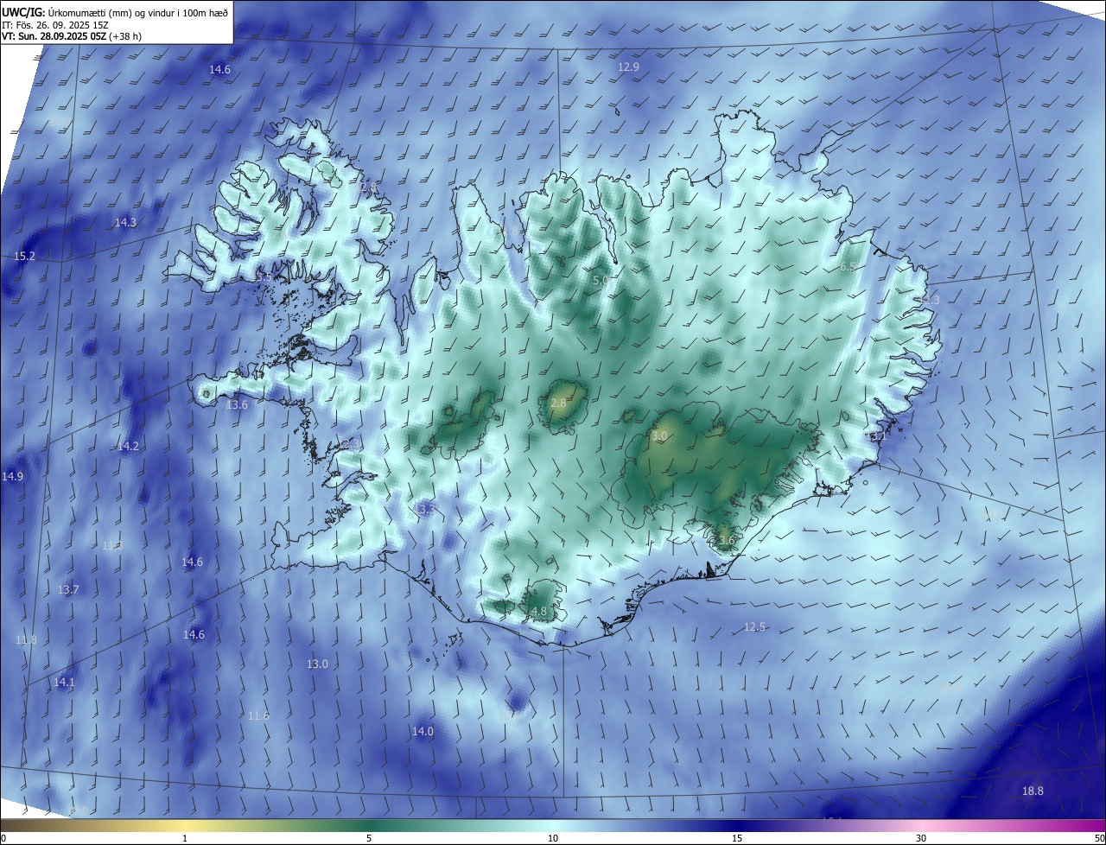Click the 12.5 value label
Viewport: 1106px width, 845px height.
click(x=754, y=627)
